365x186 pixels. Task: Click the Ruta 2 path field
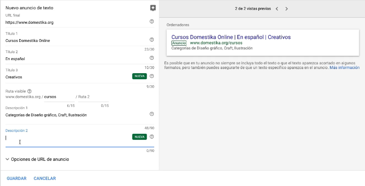point(93,97)
